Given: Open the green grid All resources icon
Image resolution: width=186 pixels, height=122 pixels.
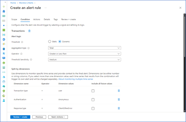Looking at the screenshot, I should tap(4, 30).
